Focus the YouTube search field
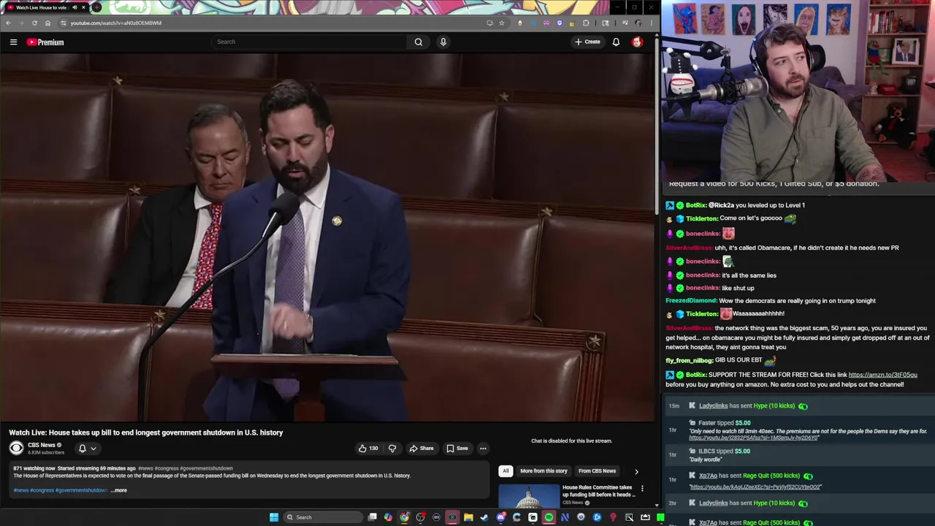 pyautogui.click(x=310, y=42)
